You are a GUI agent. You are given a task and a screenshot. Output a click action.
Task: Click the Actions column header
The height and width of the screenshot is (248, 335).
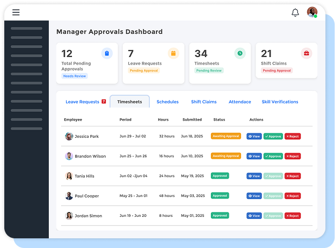pyautogui.click(x=257, y=119)
